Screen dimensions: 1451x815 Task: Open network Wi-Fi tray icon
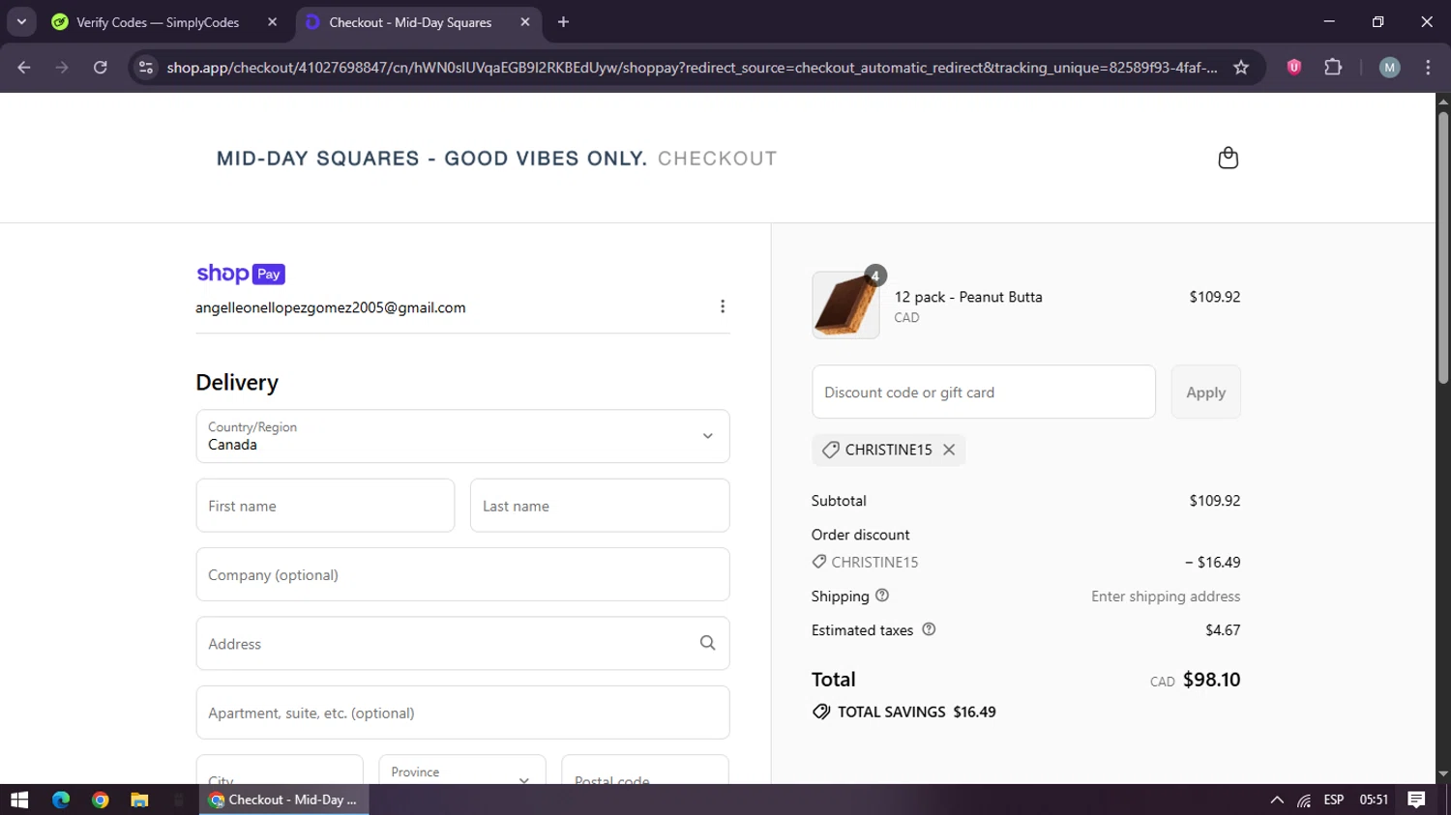click(1304, 800)
